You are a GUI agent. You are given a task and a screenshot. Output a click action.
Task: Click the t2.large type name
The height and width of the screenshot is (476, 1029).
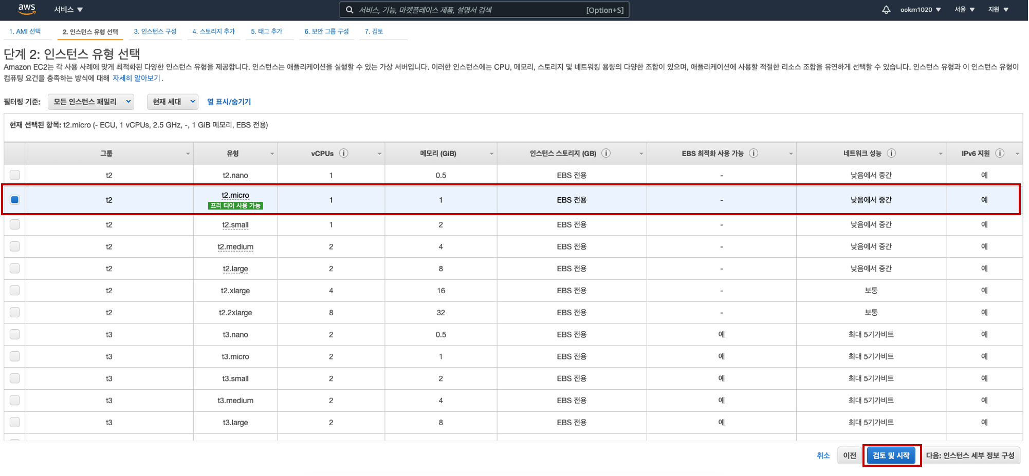pos(235,269)
